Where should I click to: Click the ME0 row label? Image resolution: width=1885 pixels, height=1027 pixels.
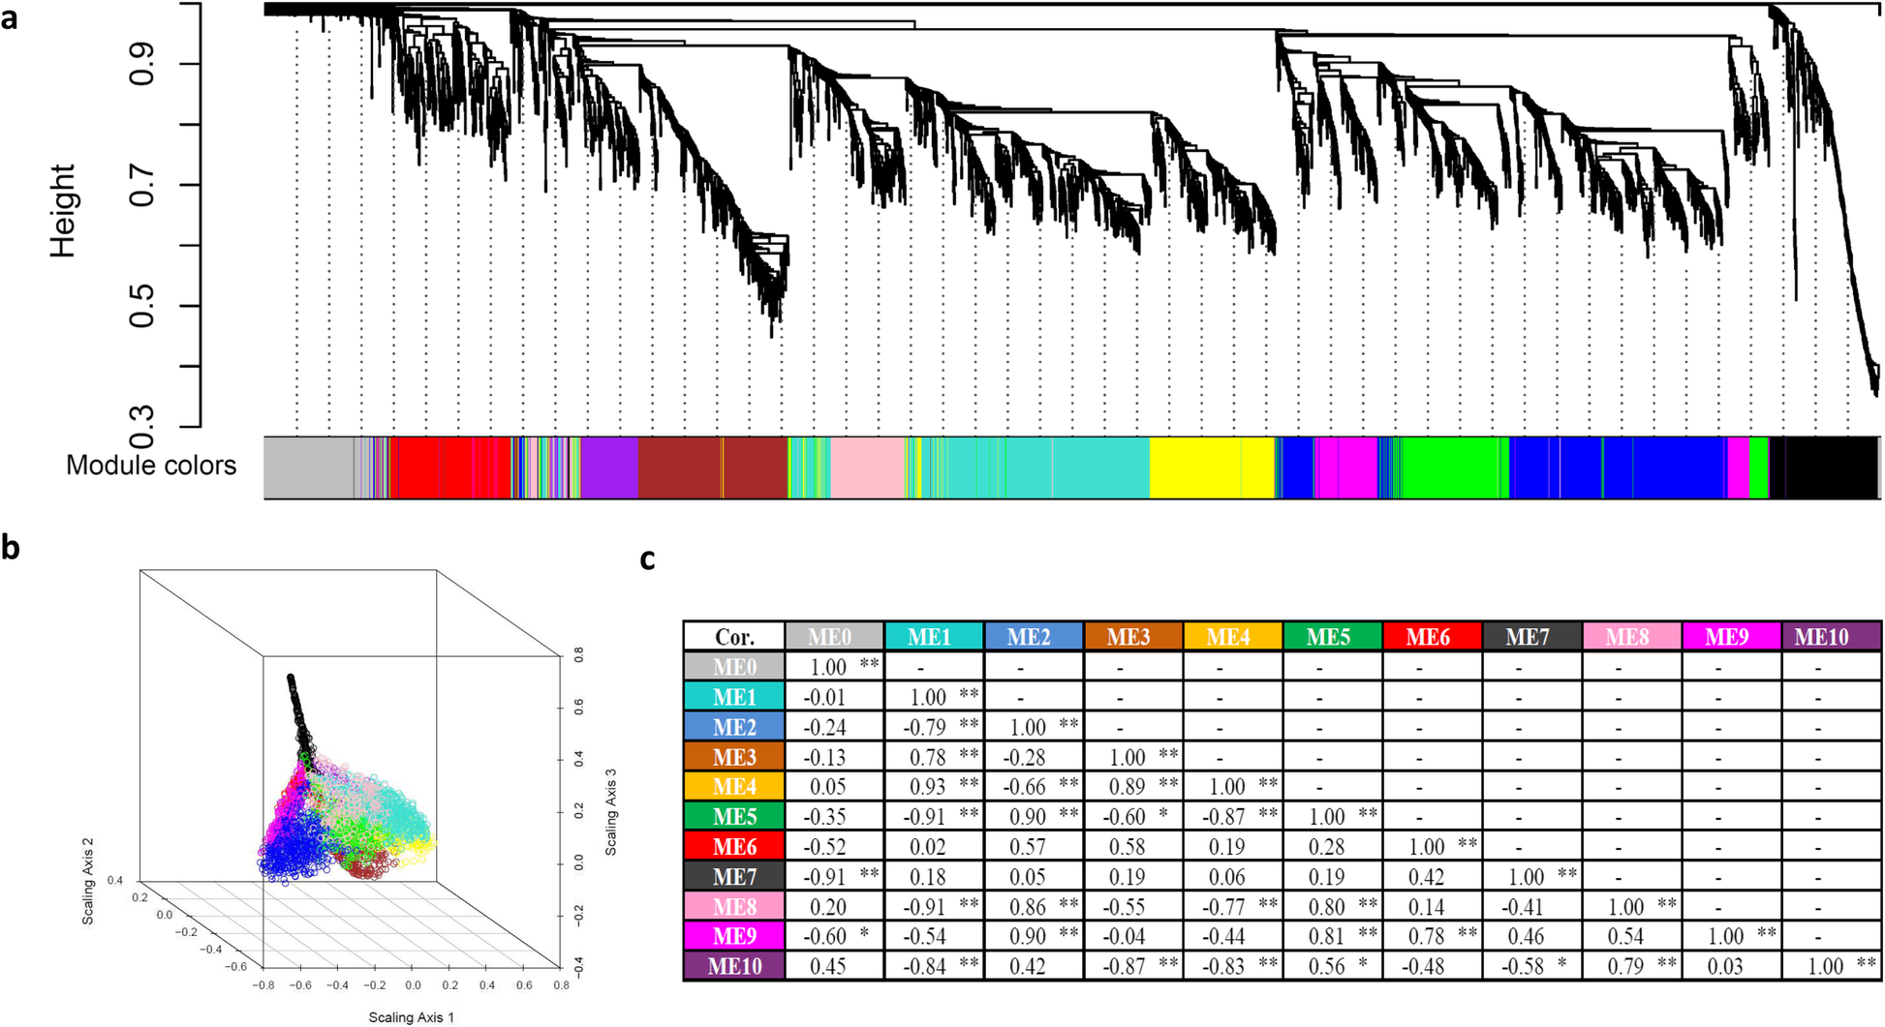(734, 666)
